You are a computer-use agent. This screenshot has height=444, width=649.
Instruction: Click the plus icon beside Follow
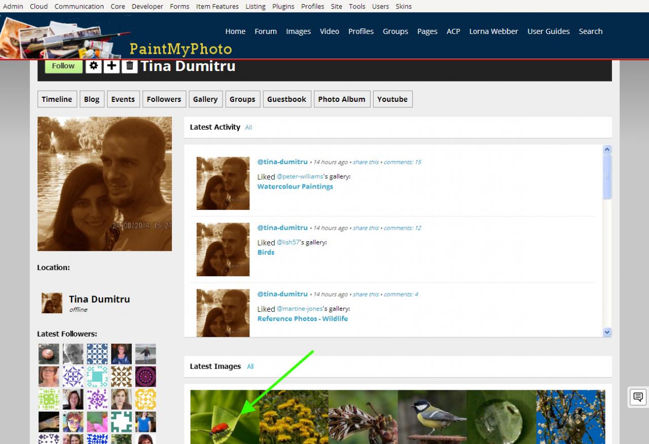point(112,66)
